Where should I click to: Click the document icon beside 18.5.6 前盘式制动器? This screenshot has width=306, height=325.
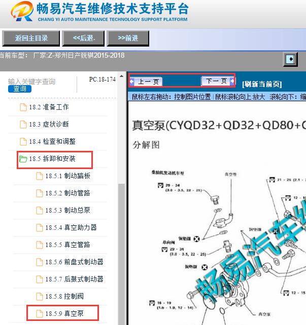click(x=40, y=262)
